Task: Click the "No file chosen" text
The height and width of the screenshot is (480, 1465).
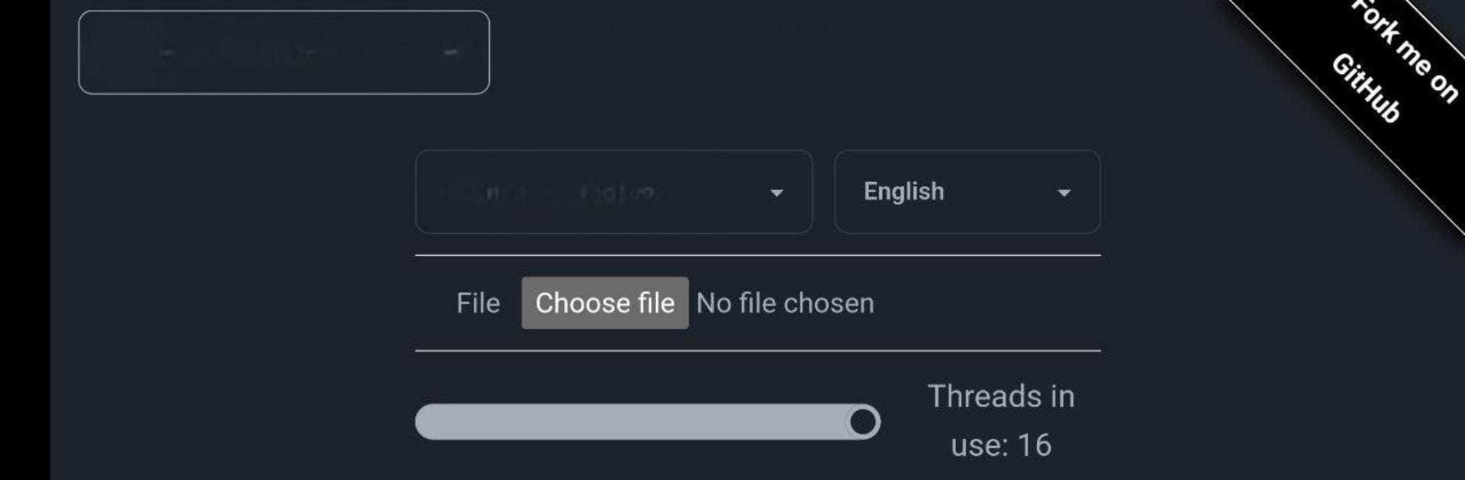Action: pos(784,303)
